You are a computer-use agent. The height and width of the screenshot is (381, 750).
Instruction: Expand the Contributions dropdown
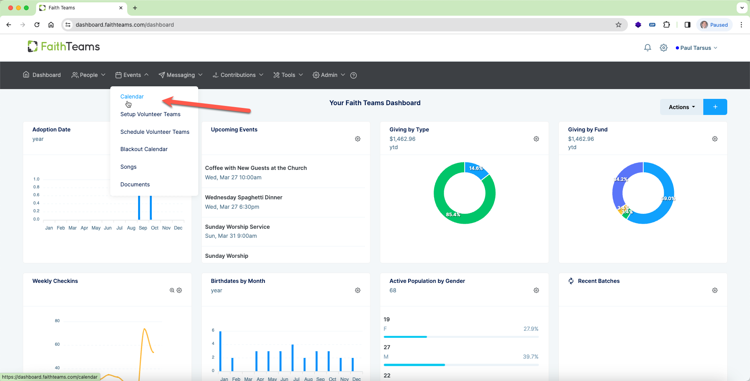(238, 75)
